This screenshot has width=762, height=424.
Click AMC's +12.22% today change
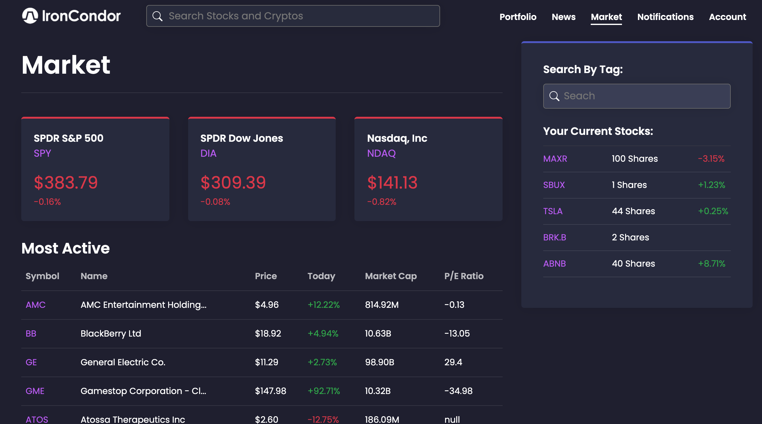(323, 305)
